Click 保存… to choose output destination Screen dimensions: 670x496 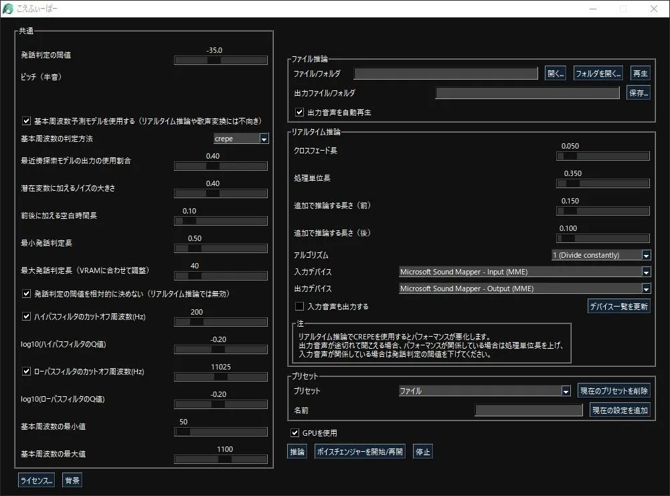(638, 92)
